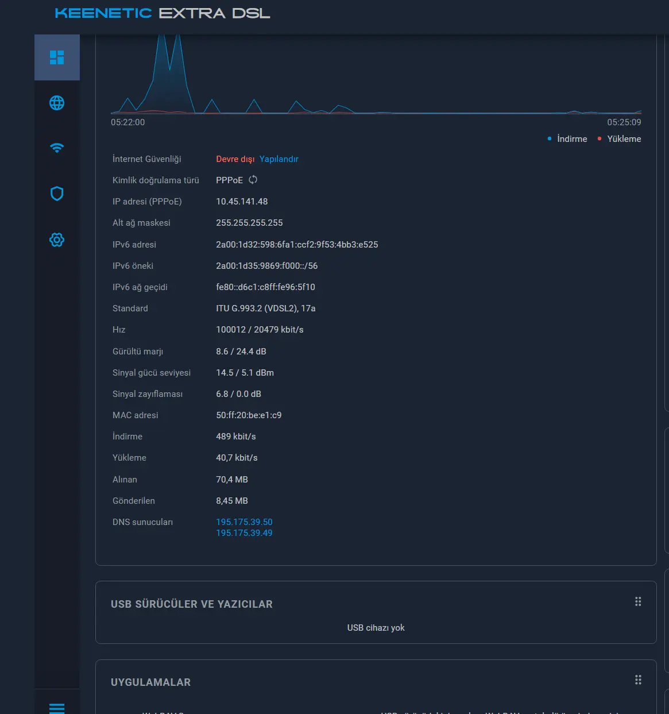Click attenuation value 6.8 / 0.0 dB
This screenshot has width=669, height=714.
coord(238,394)
